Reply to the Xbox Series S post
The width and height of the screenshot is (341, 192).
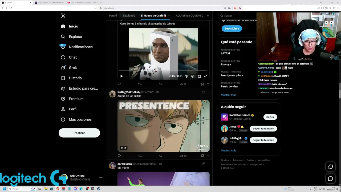pyautogui.click(x=119, y=84)
